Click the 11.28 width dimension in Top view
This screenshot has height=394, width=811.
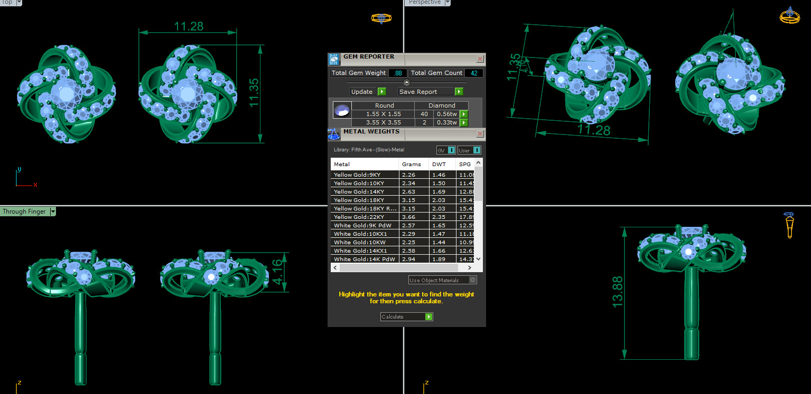(x=189, y=26)
